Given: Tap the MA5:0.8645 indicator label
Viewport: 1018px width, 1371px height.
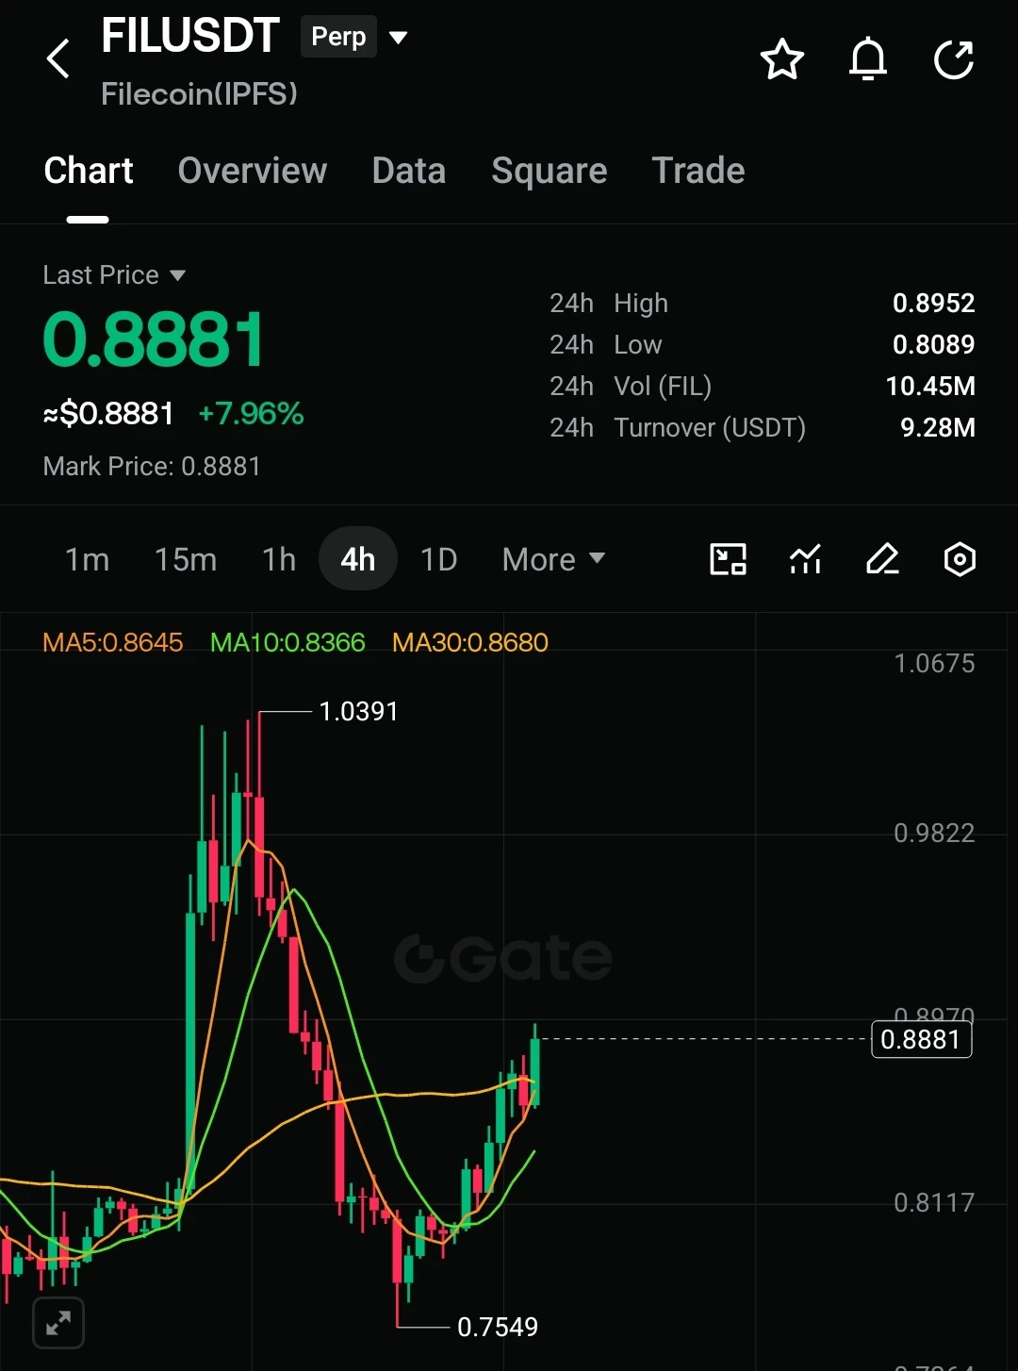Looking at the screenshot, I should pyautogui.click(x=113, y=643).
